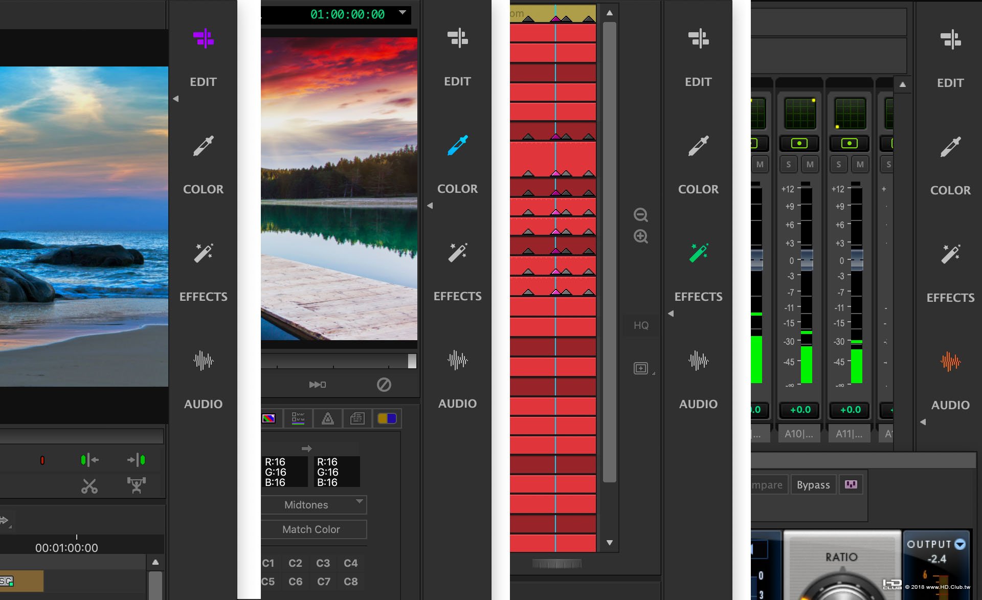Click the orange Audio waveform workspace icon
Screen dimensions: 982x600
[x=950, y=362]
